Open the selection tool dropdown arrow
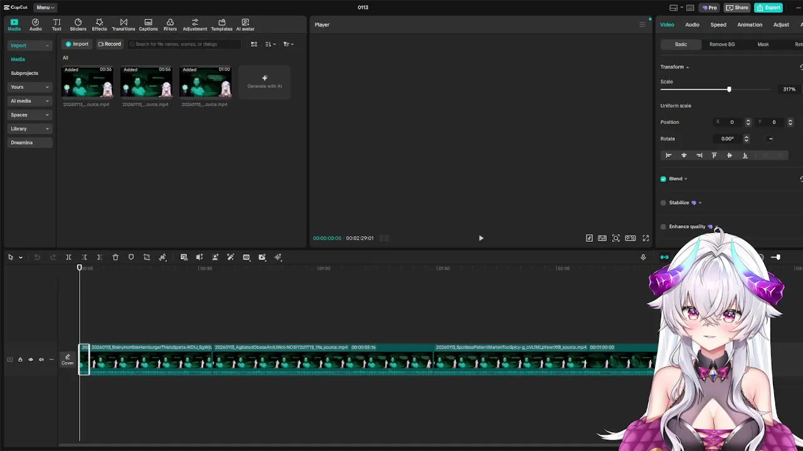Screen dimensions: 803x451 (x=20, y=257)
